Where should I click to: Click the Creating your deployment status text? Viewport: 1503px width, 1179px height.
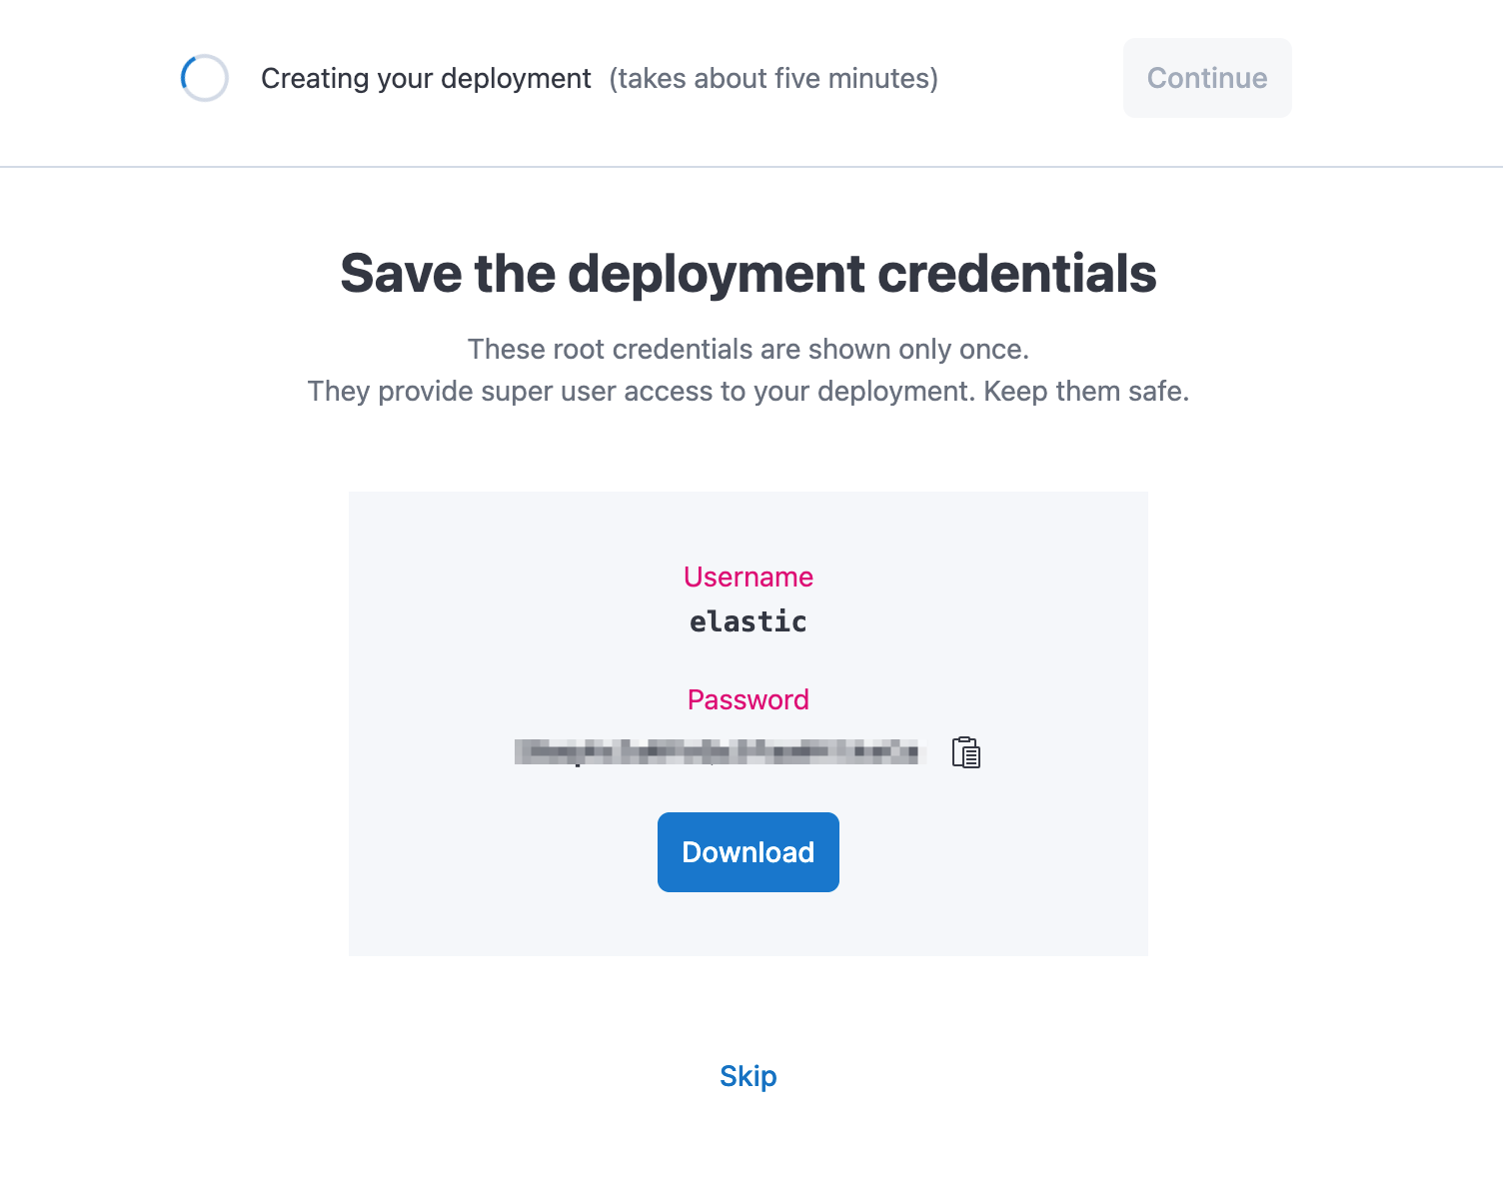point(426,79)
